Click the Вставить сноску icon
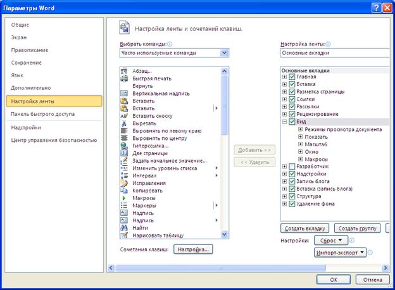This screenshot has width=395, height=290. pos(125,116)
